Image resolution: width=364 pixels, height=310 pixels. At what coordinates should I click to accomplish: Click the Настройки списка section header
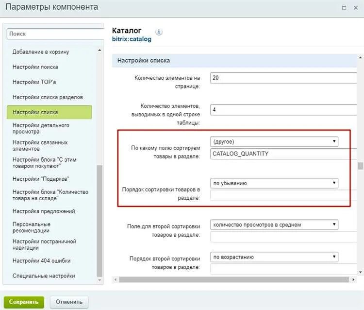click(234, 61)
